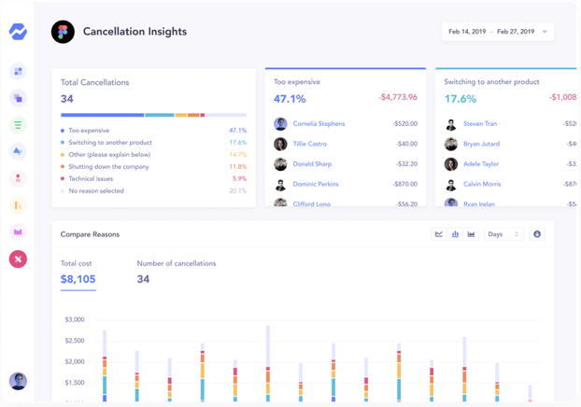Open the yellow bar chart sidebar icon
The height and width of the screenshot is (407, 581).
[18, 205]
